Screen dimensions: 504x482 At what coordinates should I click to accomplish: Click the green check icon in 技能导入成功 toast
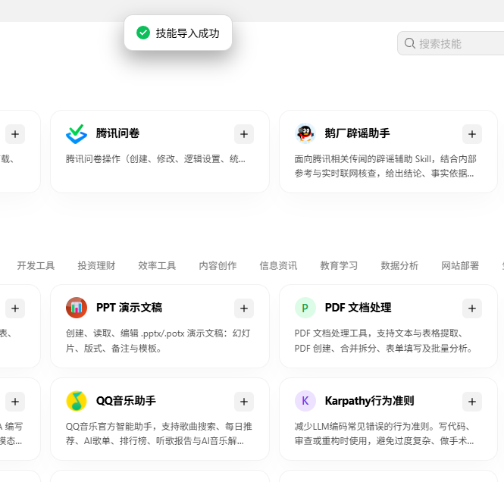143,33
